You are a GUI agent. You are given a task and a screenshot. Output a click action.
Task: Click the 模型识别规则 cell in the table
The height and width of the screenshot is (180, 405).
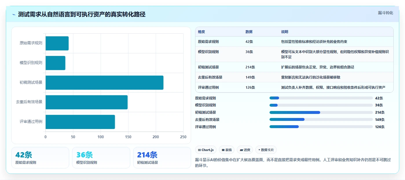pyautogui.click(x=208, y=52)
